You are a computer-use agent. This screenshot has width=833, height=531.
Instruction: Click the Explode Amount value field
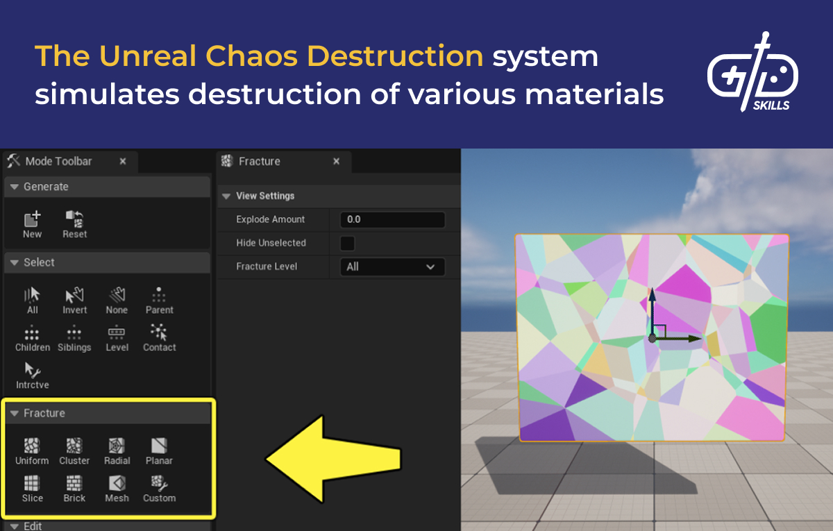coord(392,219)
